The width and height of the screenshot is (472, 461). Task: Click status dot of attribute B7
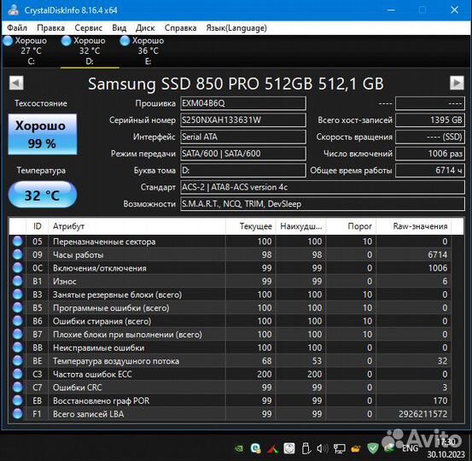17,335
